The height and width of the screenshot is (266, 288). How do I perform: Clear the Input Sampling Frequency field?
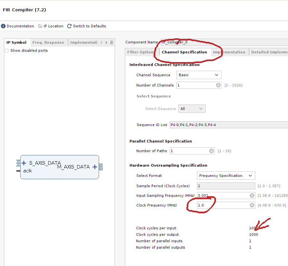(x=252, y=196)
